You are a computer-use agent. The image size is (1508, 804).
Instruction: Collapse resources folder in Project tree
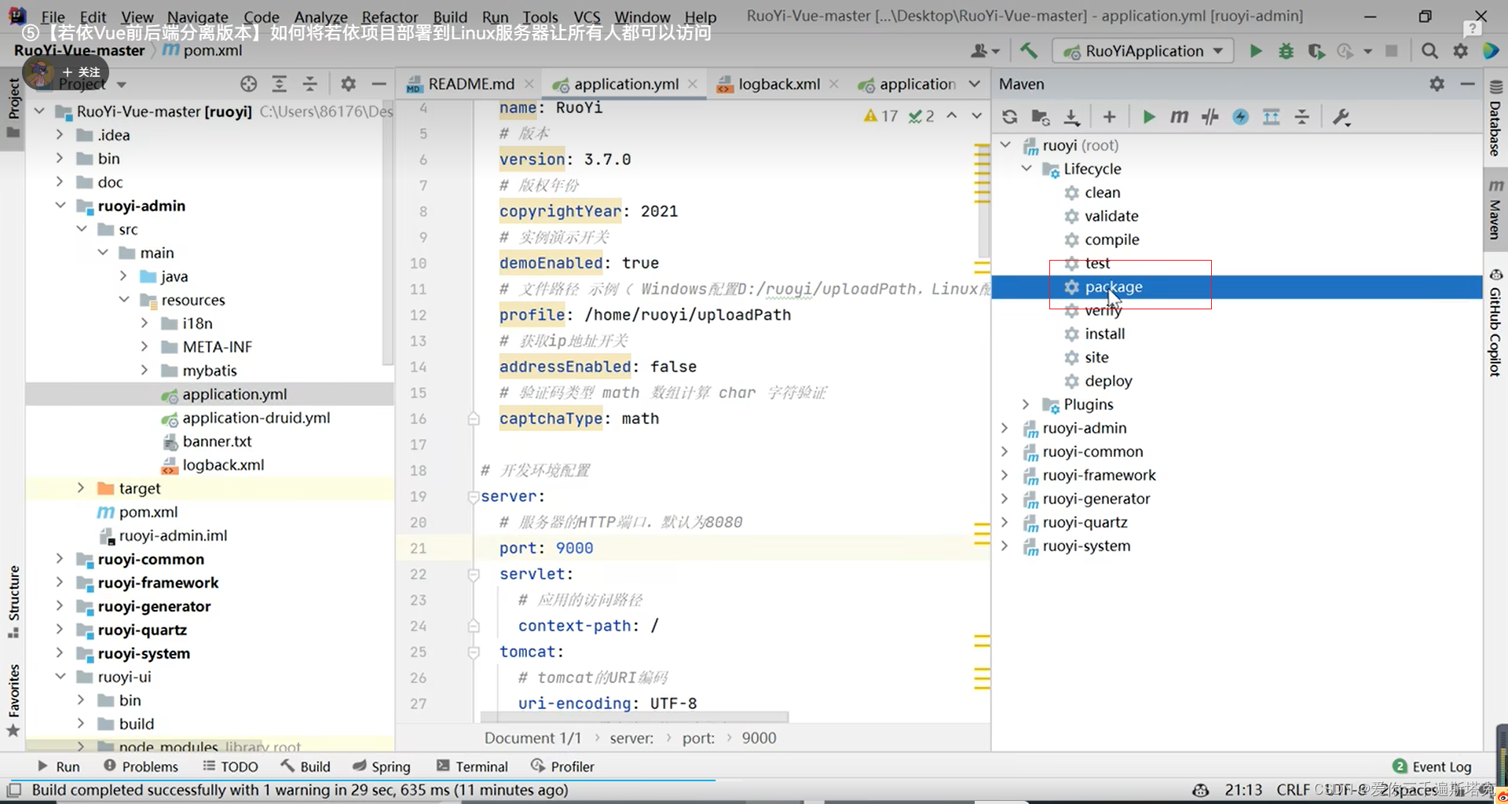pos(123,300)
